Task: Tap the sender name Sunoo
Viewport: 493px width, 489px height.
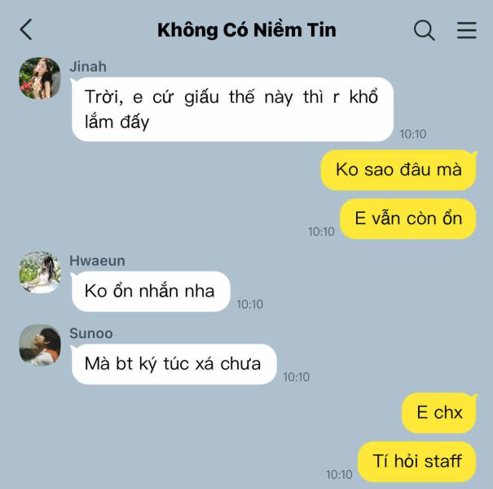Action: click(x=91, y=333)
